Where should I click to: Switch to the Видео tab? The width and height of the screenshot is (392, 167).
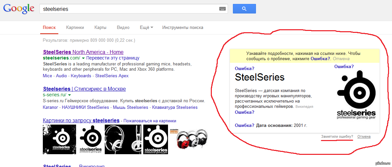click(x=123, y=28)
